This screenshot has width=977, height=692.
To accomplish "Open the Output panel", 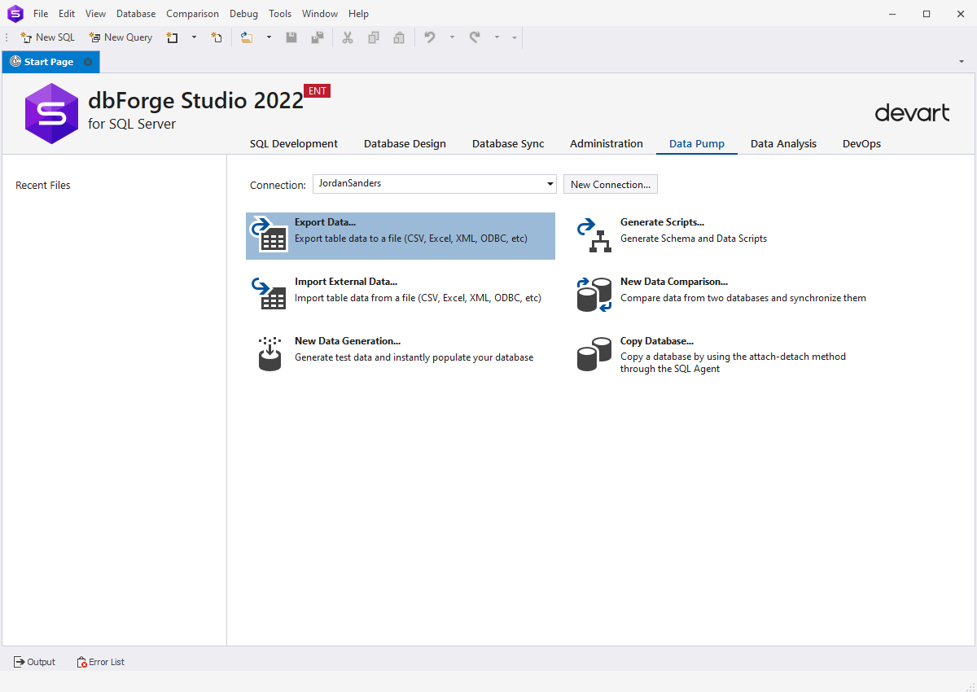I will (x=34, y=661).
